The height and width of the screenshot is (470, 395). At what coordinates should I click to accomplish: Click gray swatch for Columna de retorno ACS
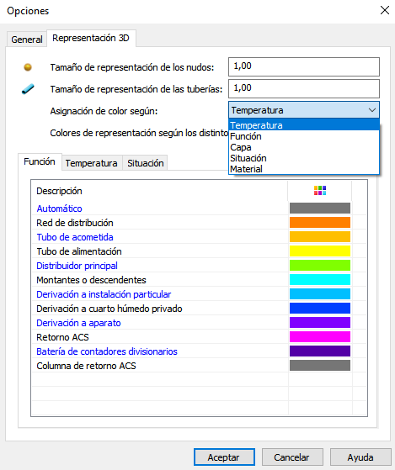pos(320,366)
